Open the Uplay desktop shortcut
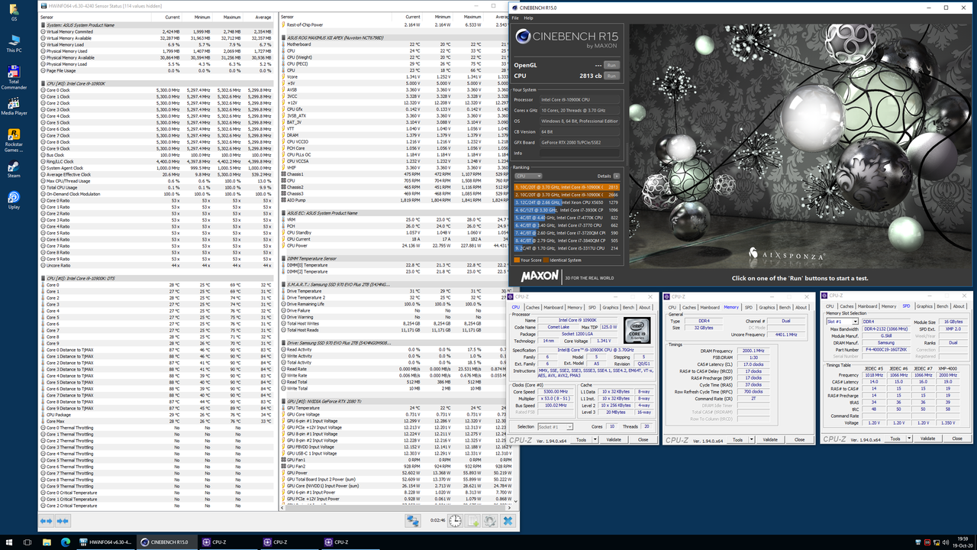 tap(14, 199)
